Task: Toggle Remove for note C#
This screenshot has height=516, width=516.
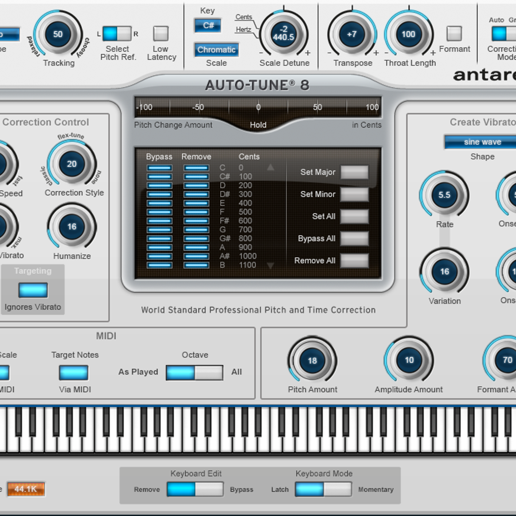Action: (196, 177)
